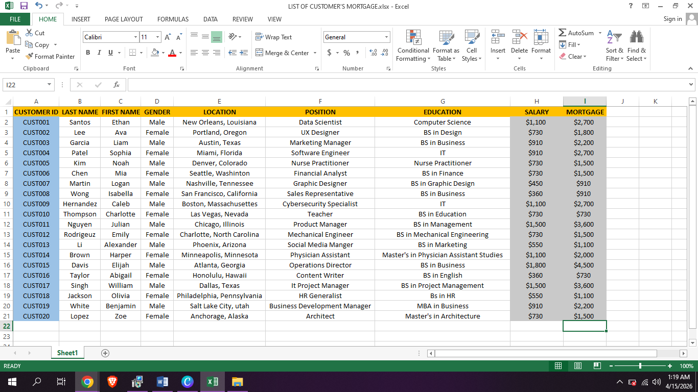The height and width of the screenshot is (392, 698).
Task: Expand the formula bar chevron
Action: [691, 85]
